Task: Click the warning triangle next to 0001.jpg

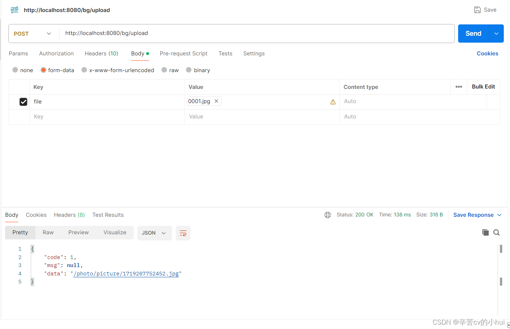Action: [333, 102]
